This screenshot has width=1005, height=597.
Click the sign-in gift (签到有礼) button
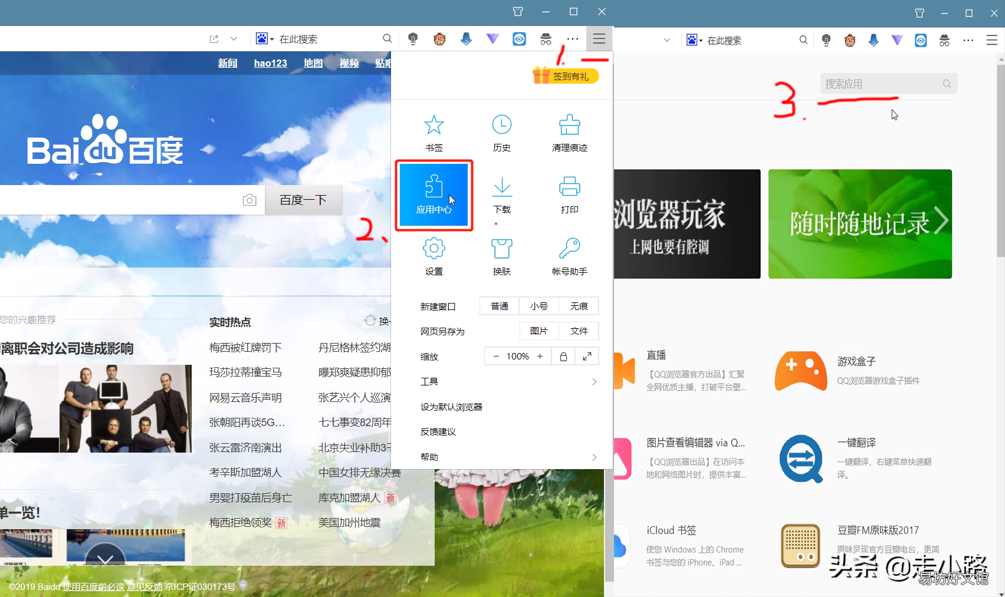(x=566, y=75)
